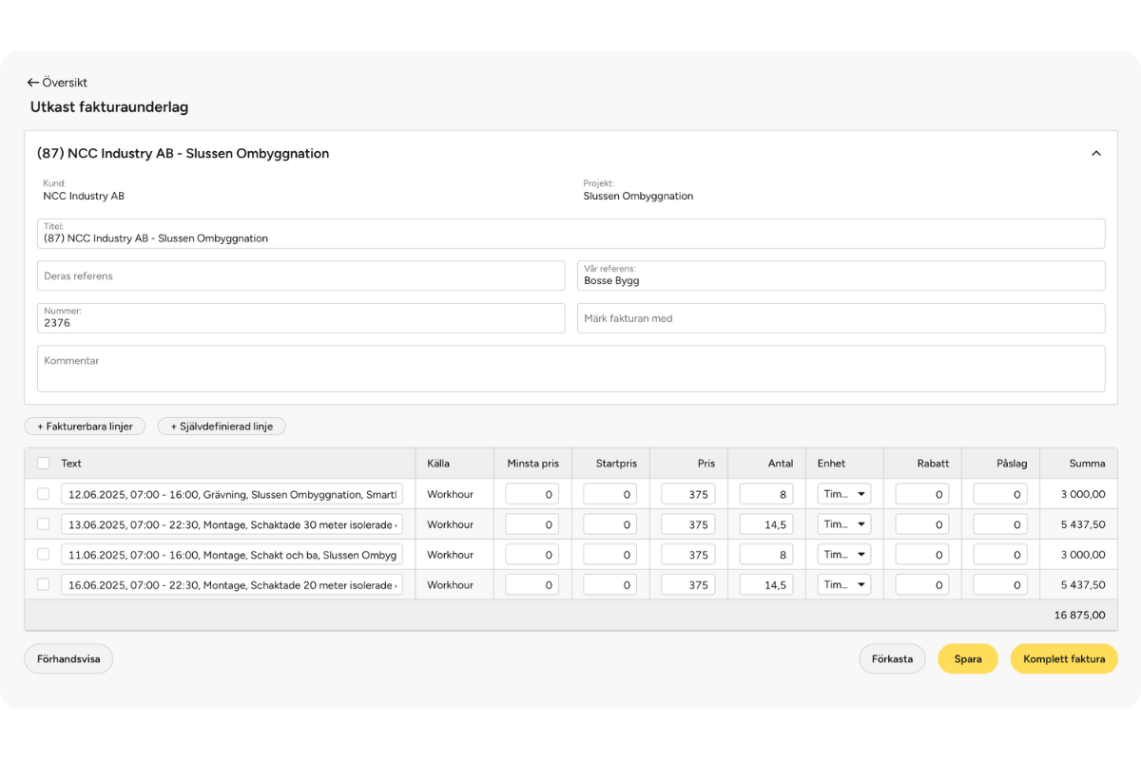Open Enhet dropdown in the 13.06.2025 row

(844, 524)
